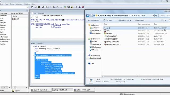This screenshot has height=95, width=170.
Task: Submit code with the running man icon
Action: 76,7
